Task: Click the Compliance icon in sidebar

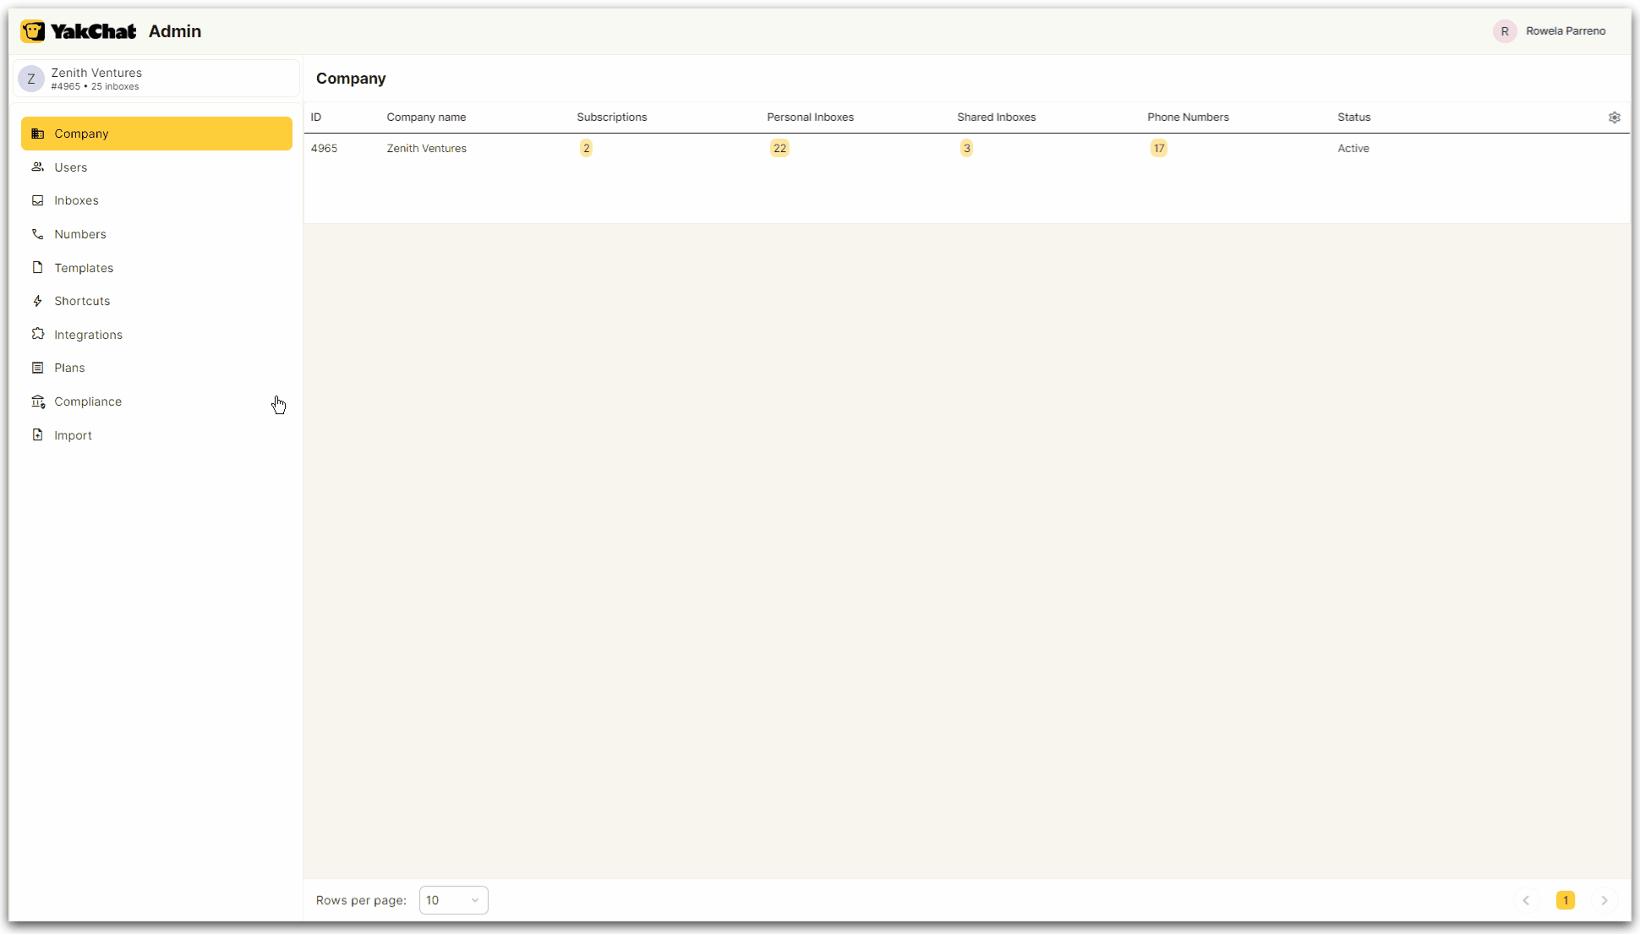Action: [x=37, y=401]
